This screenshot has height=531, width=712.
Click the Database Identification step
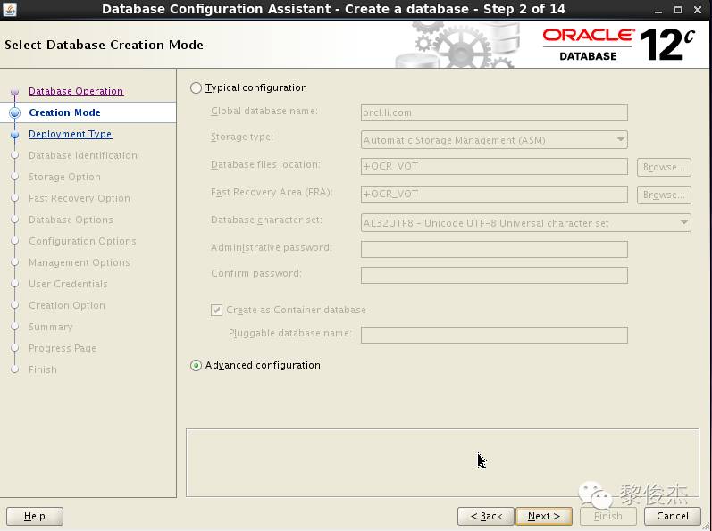(83, 155)
